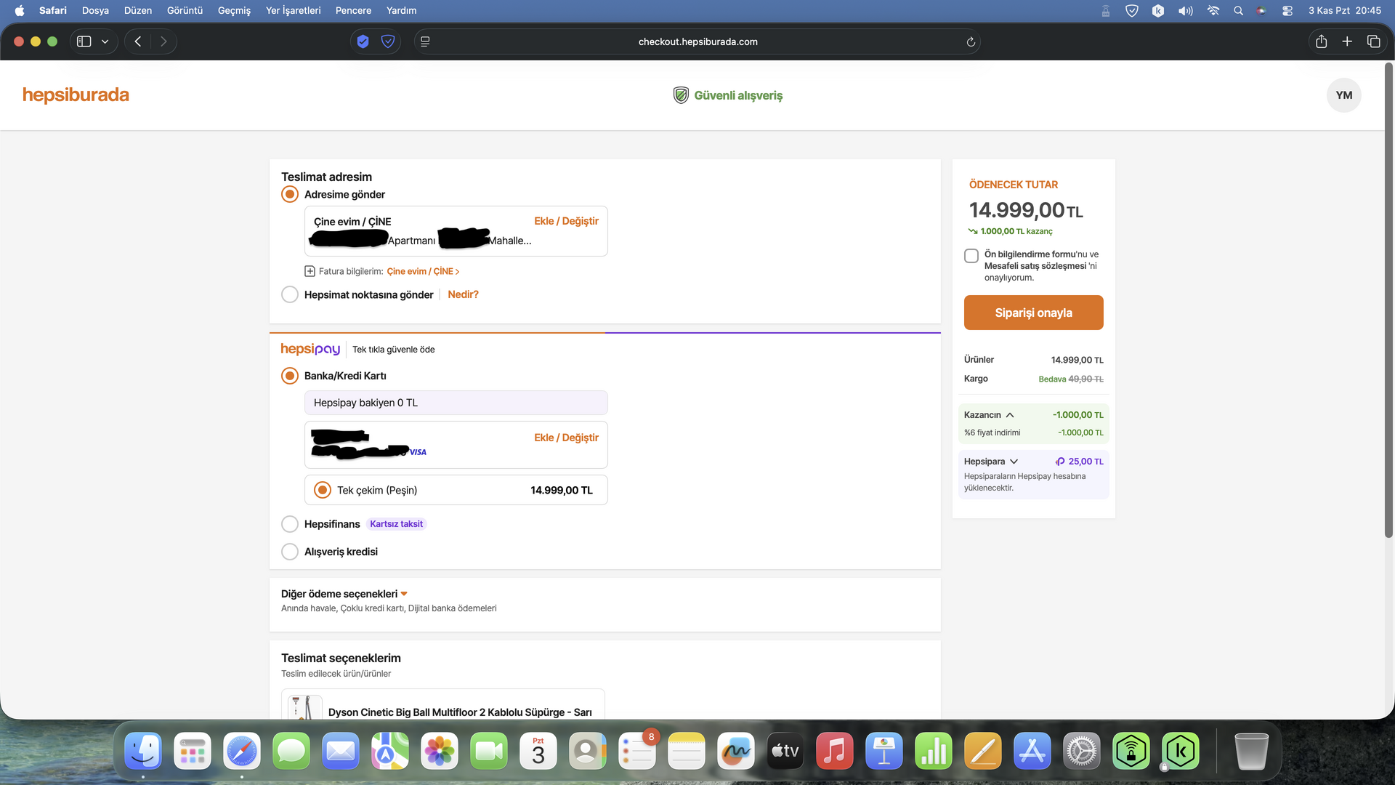Select Alışveriş kredisi radio button
This screenshot has width=1395, height=785.
290,552
